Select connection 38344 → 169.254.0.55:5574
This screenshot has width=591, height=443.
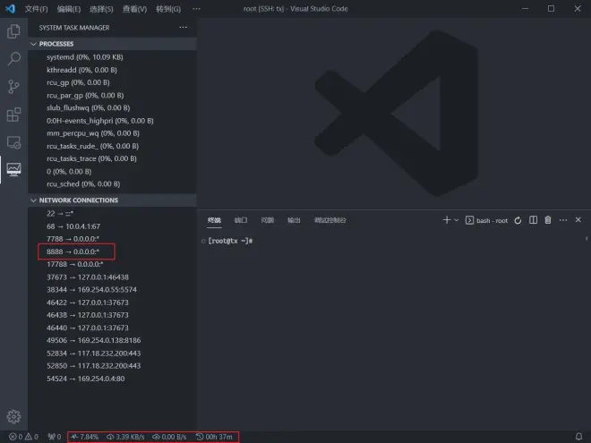click(112, 289)
